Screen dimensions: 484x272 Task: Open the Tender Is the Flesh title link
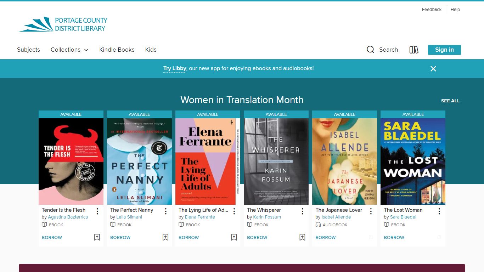click(x=63, y=210)
